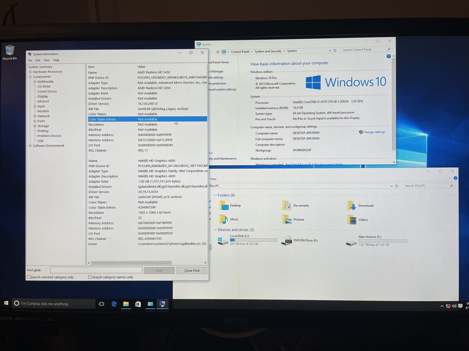
Task: Click Control Panel in the breadcrumb
Action: coord(240,52)
